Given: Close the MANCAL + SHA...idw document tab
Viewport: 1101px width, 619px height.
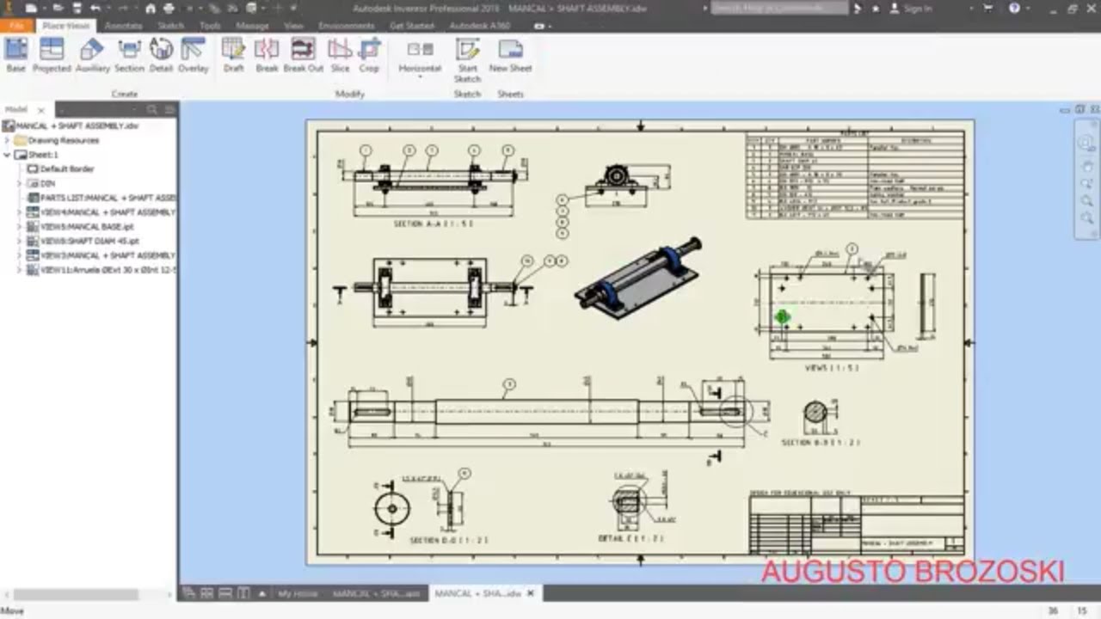Looking at the screenshot, I should [531, 594].
